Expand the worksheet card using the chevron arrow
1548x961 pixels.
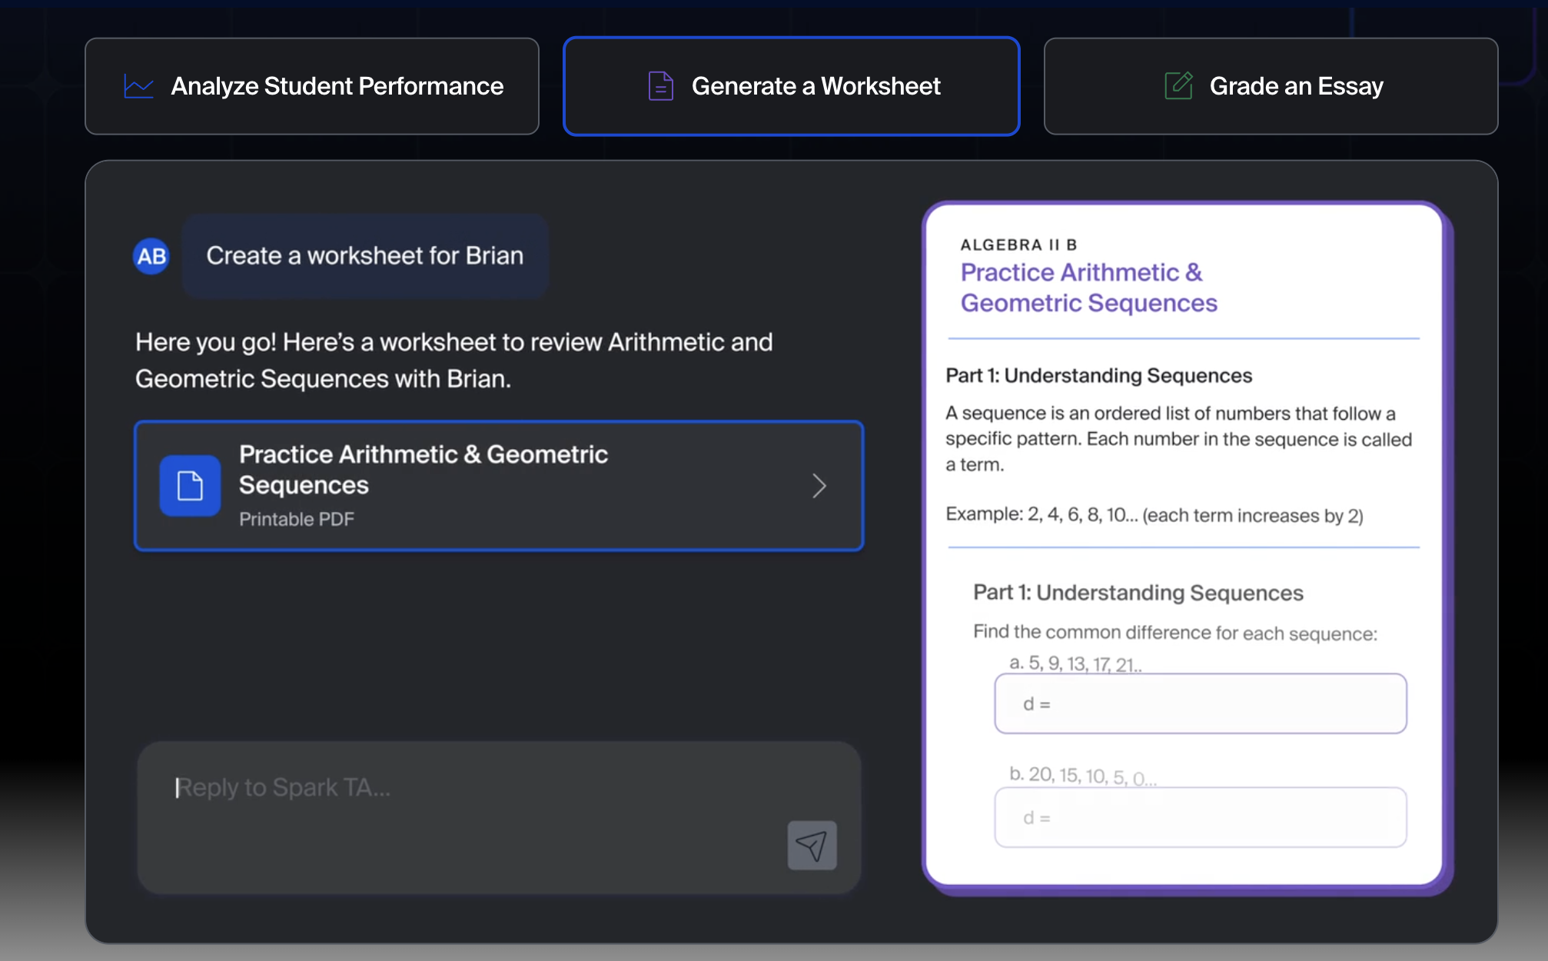pos(819,486)
